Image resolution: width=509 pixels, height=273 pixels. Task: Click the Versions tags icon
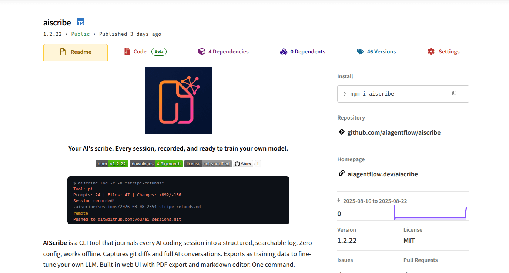pos(360,52)
